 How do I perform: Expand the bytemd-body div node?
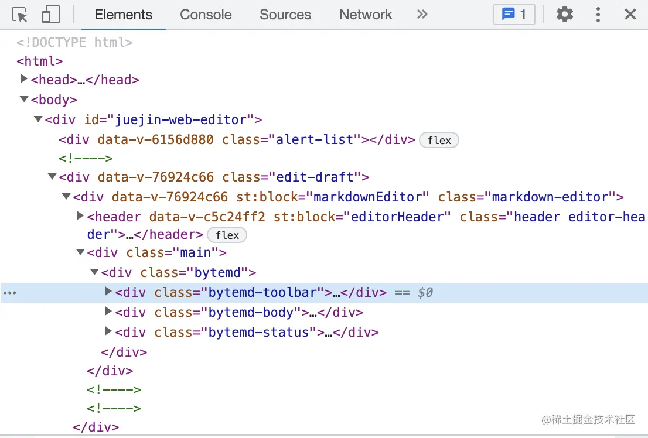point(108,311)
